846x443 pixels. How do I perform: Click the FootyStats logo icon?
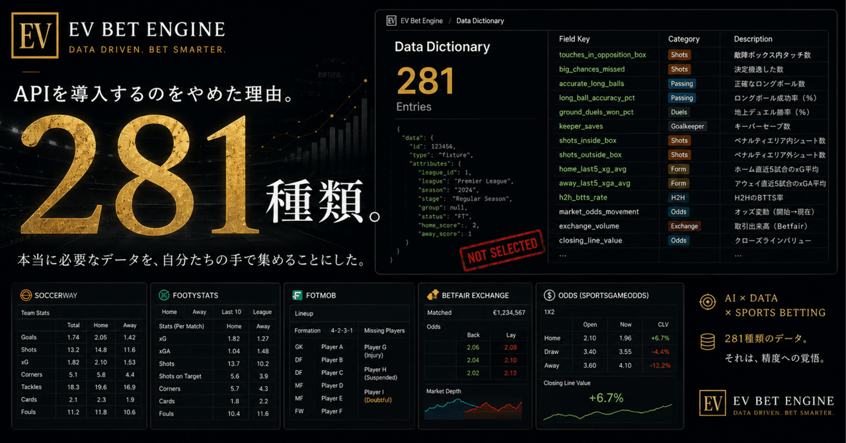coord(163,296)
